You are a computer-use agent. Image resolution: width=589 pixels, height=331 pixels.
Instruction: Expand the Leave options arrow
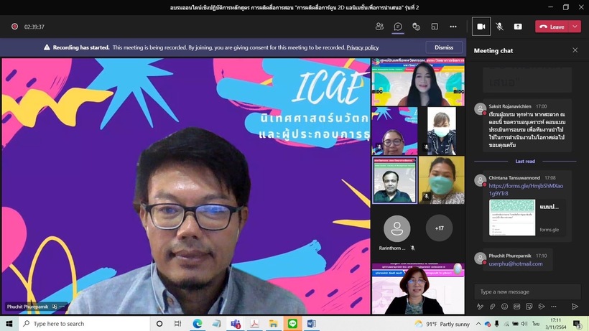coord(575,27)
